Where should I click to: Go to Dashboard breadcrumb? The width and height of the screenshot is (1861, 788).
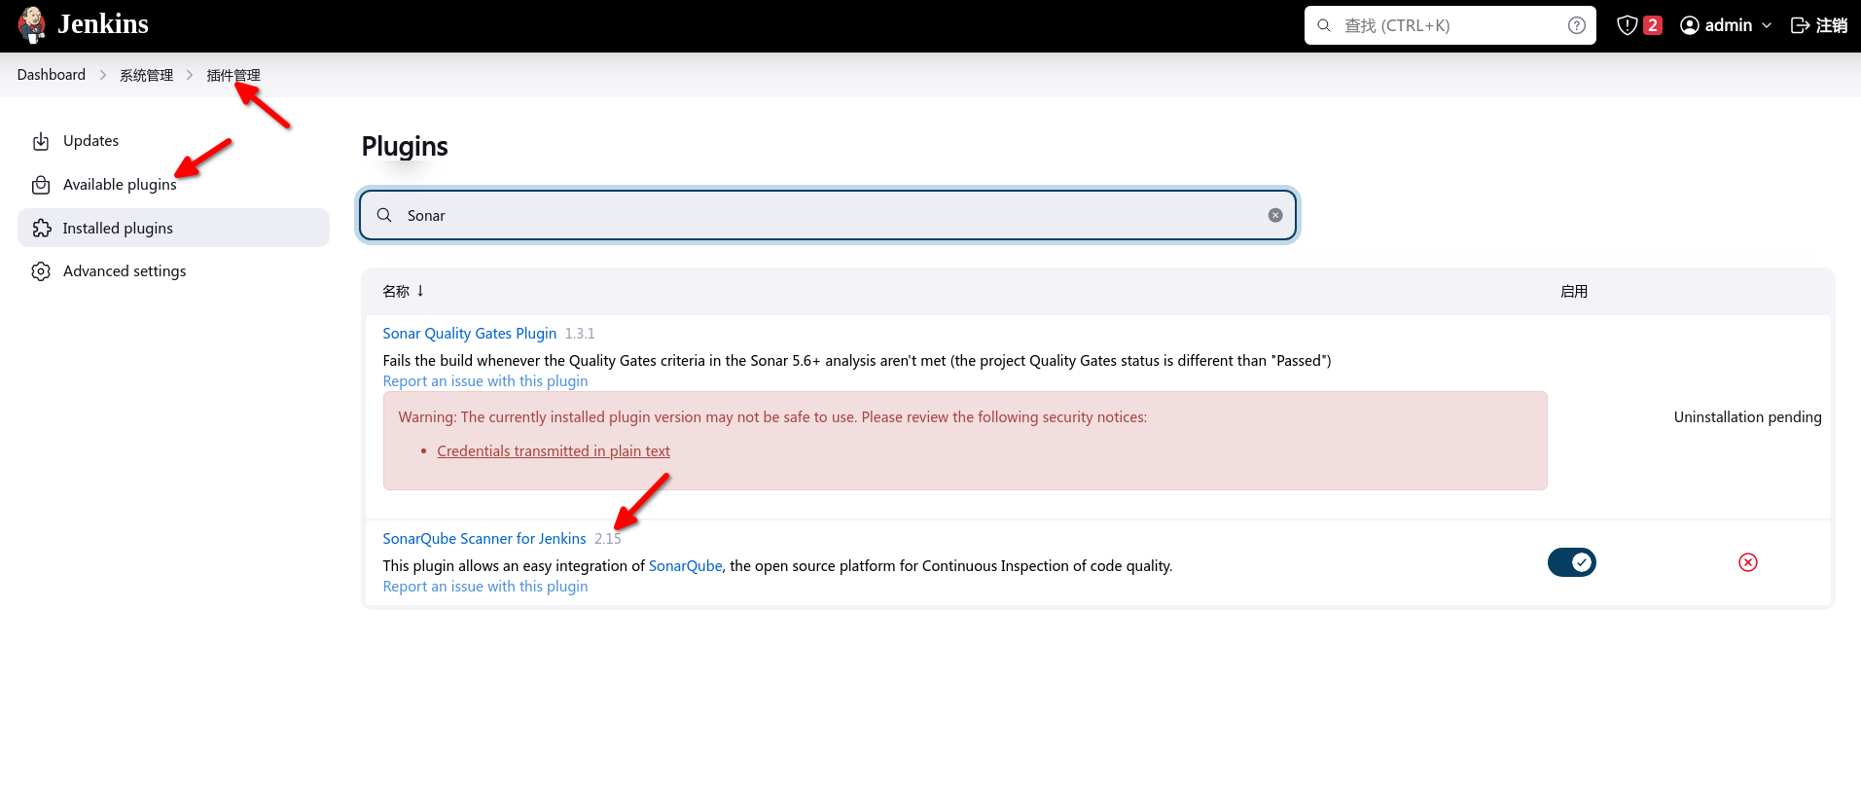52,75
